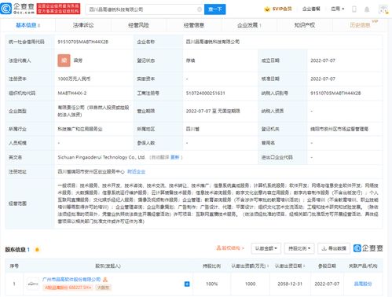Click the orange icon beside 股东信息
The height and width of the screenshot is (297, 392).
(37, 250)
